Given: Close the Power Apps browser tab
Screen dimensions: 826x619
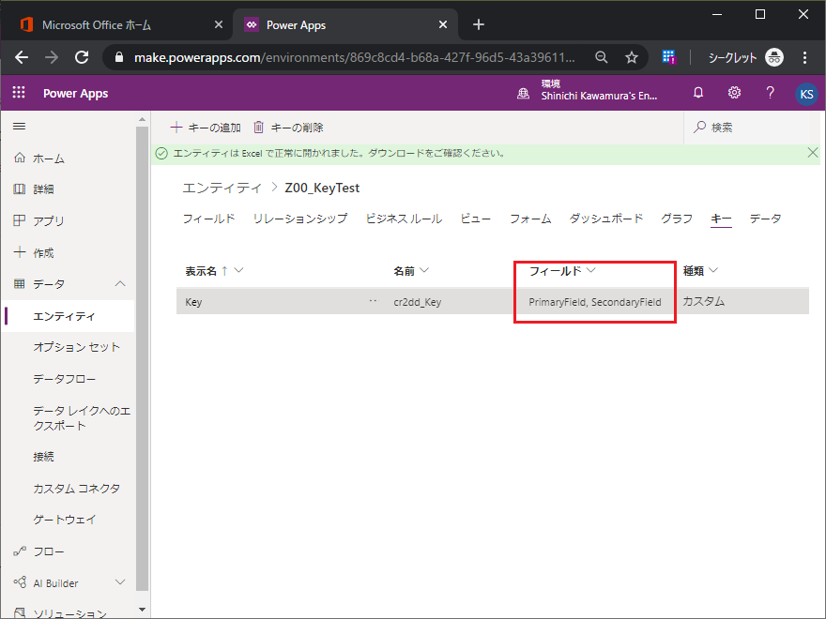Looking at the screenshot, I should click(x=443, y=24).
